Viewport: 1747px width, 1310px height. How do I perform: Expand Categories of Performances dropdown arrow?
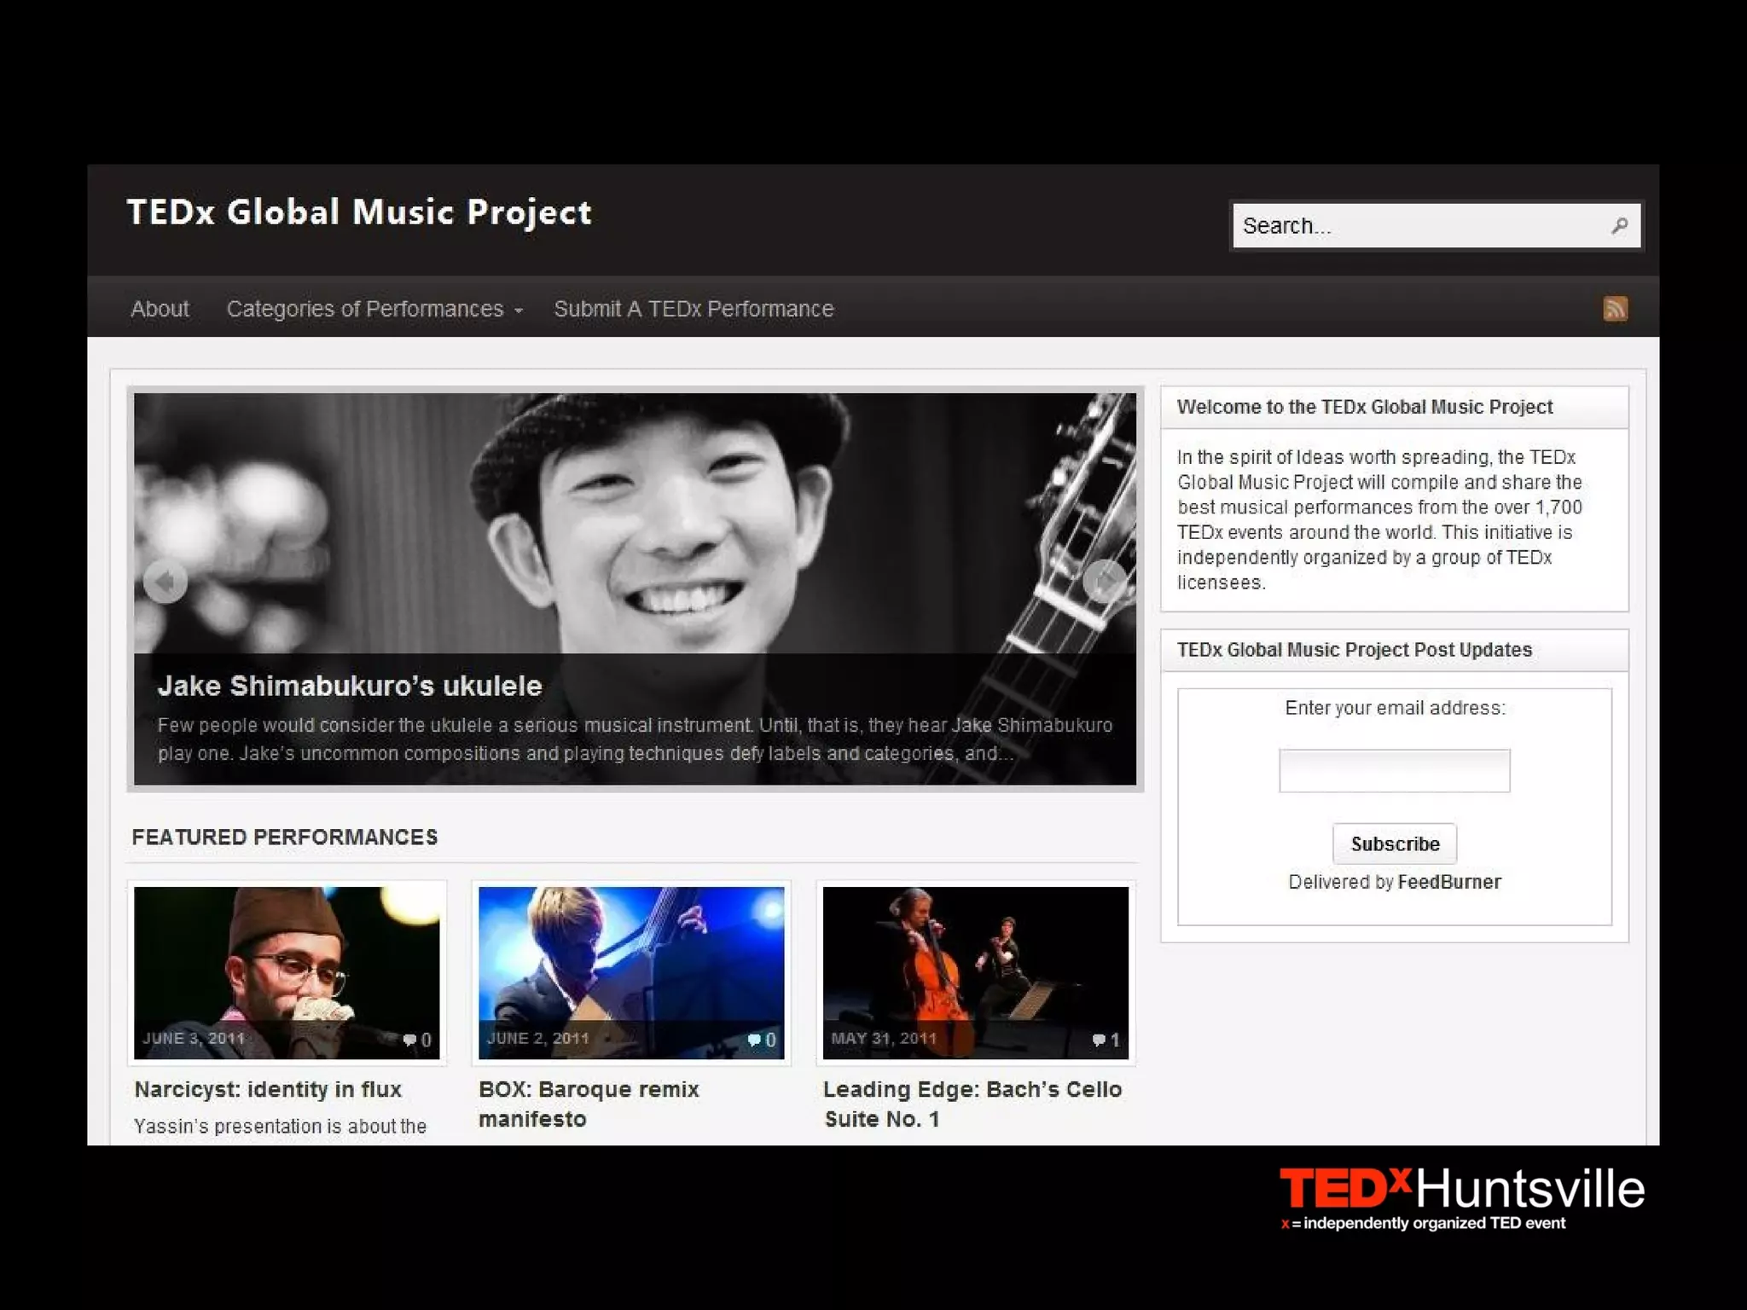[x=519, y=310]
